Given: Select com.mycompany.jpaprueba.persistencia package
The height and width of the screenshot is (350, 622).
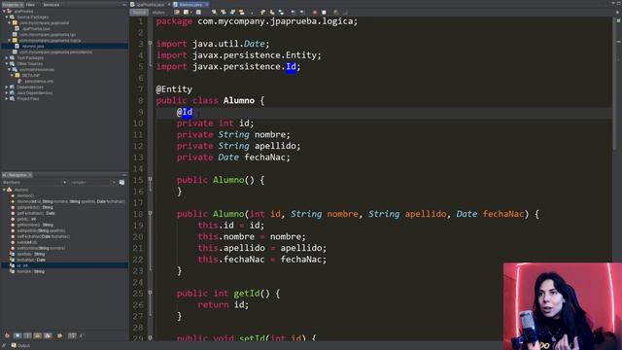Looking at the screenshot, I should pos(55,52).
